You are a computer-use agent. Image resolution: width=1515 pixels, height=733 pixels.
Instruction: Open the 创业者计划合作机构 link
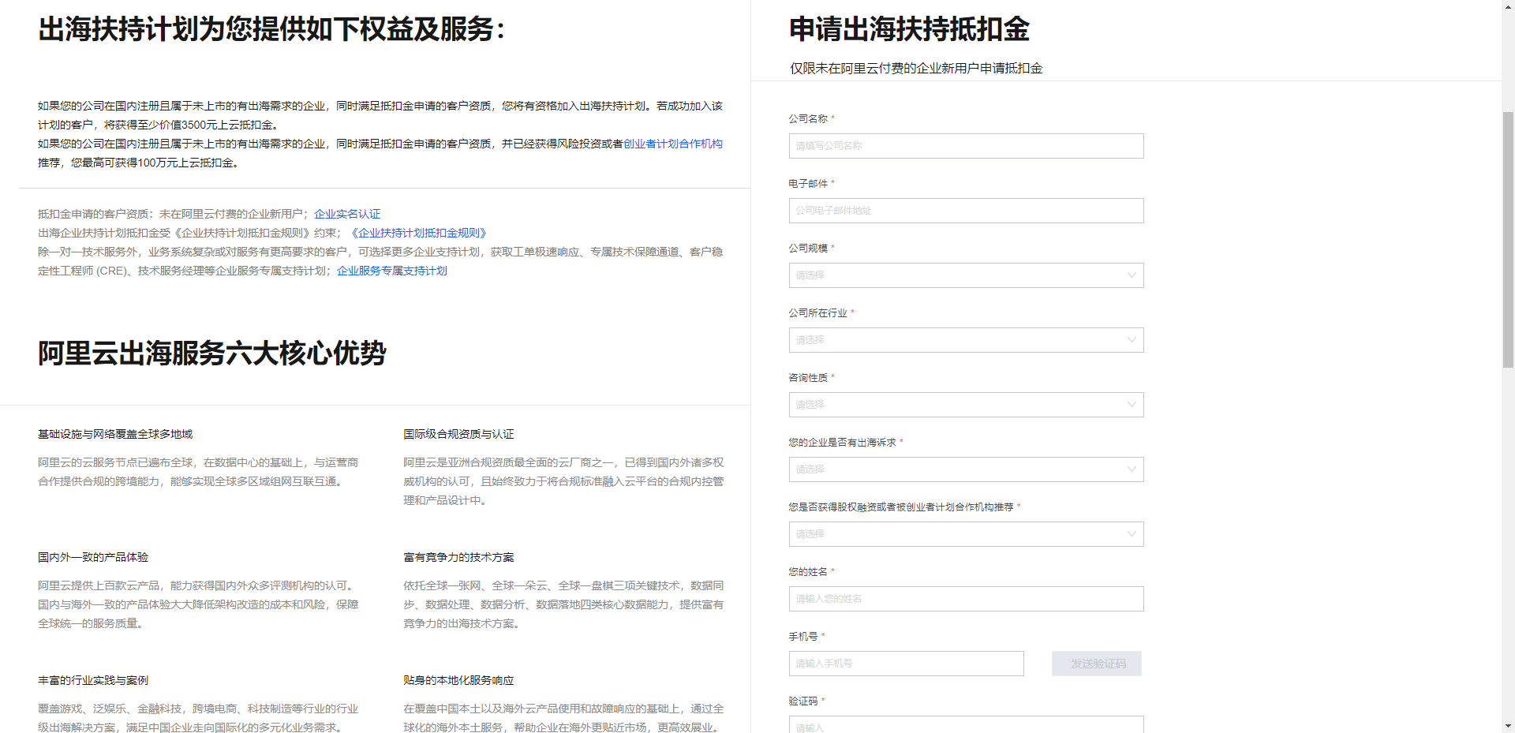tap(673, 144)
